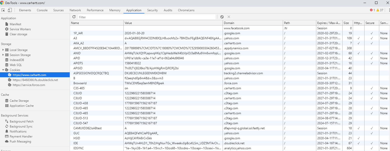Open the Network tab
The width and height of the screenshot is (390, 151).
(x=75, y=10)
